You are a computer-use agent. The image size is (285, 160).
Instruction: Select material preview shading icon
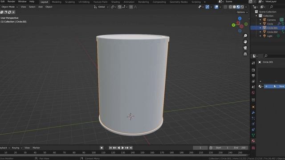238,7
